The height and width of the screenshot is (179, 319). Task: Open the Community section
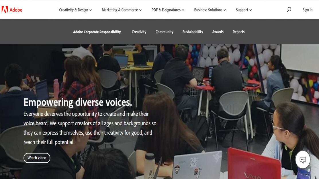tap(165, 32)
